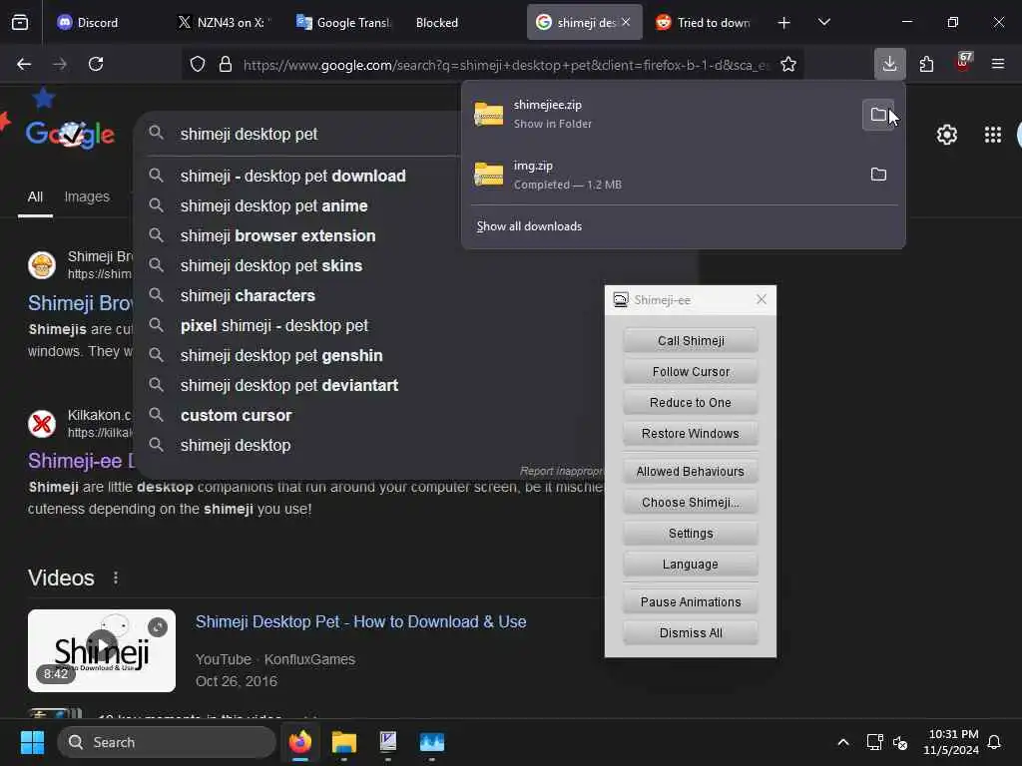Click Call Shimeji button
The width and height of the screenshot is (1022, 766).
(x=691, y=341)
